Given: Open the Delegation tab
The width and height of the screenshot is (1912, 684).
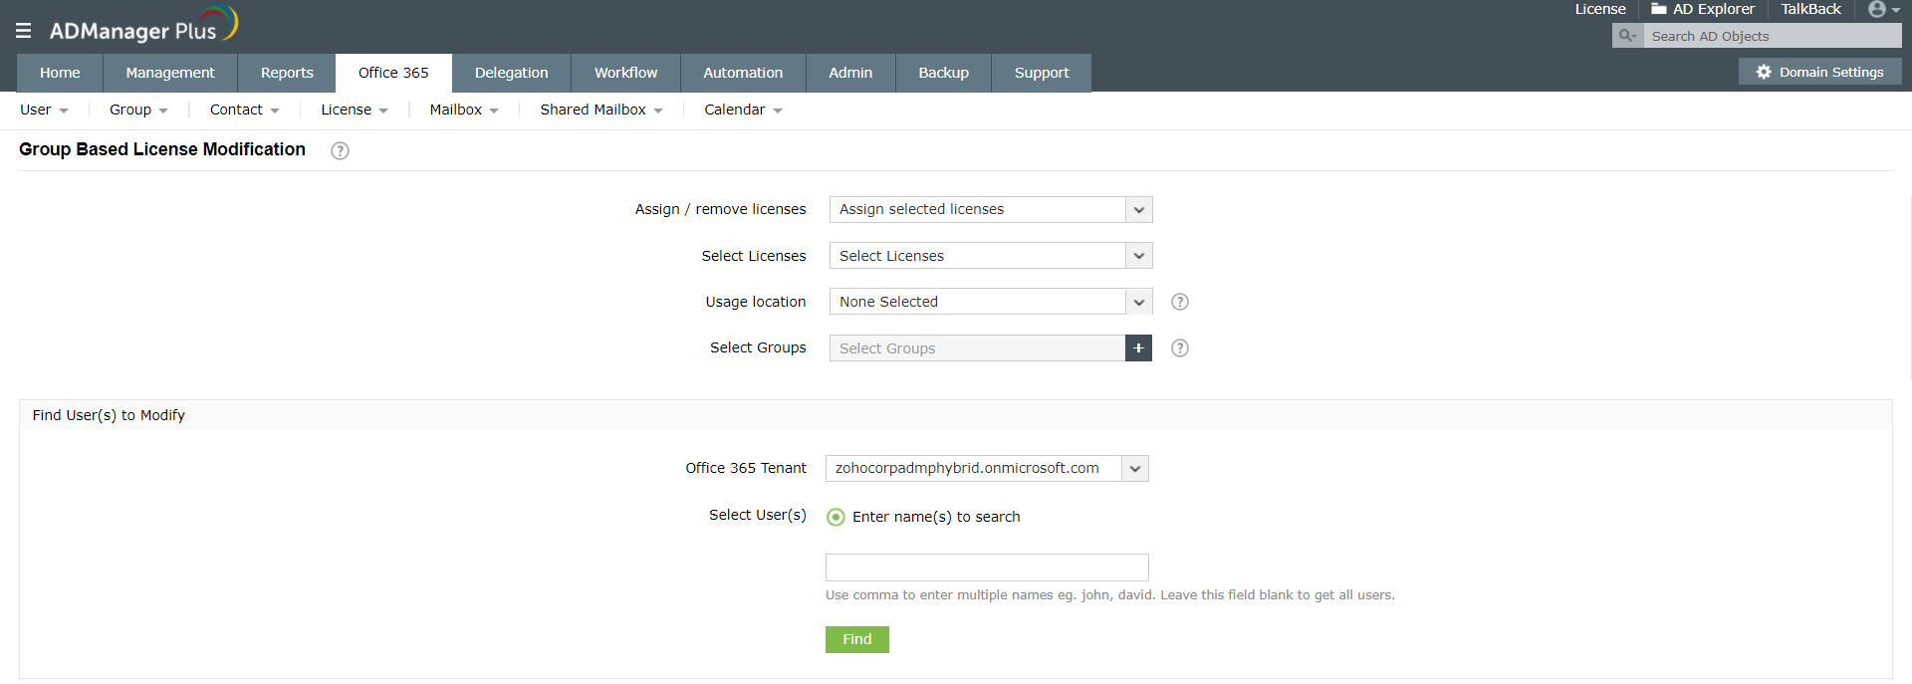Looking at the screenshot, I should [x=512, y=73].
